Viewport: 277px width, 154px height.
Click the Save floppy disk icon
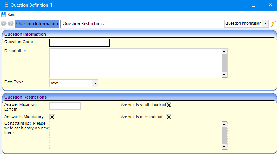tap(4, 15)
